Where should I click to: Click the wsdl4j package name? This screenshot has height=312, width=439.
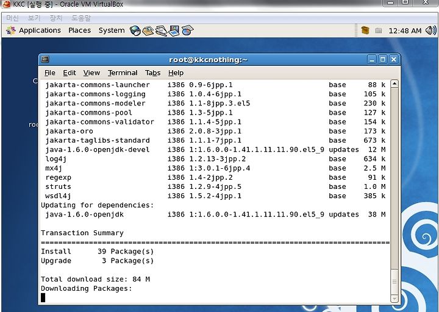click(59, 196)
